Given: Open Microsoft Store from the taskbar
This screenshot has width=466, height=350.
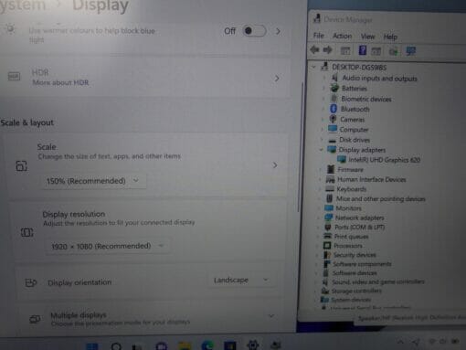Looking at the screenshot, I should click(230, 345).
